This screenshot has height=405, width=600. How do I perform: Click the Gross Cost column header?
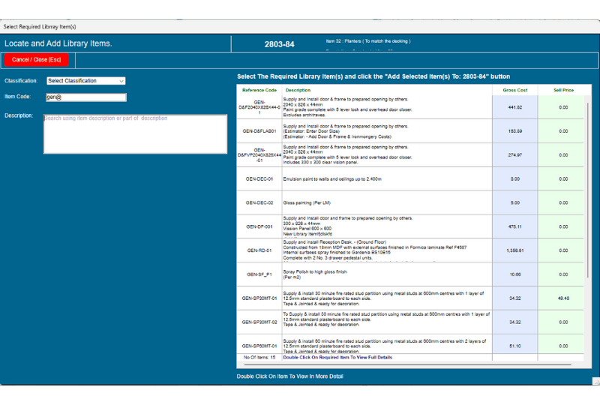(x=514, y=90)
